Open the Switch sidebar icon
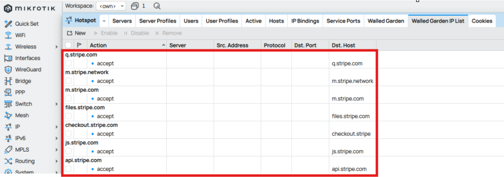 8,104
